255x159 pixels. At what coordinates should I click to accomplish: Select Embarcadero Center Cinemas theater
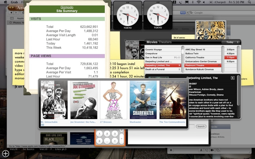pyautogui.click(x=203, y=61)
